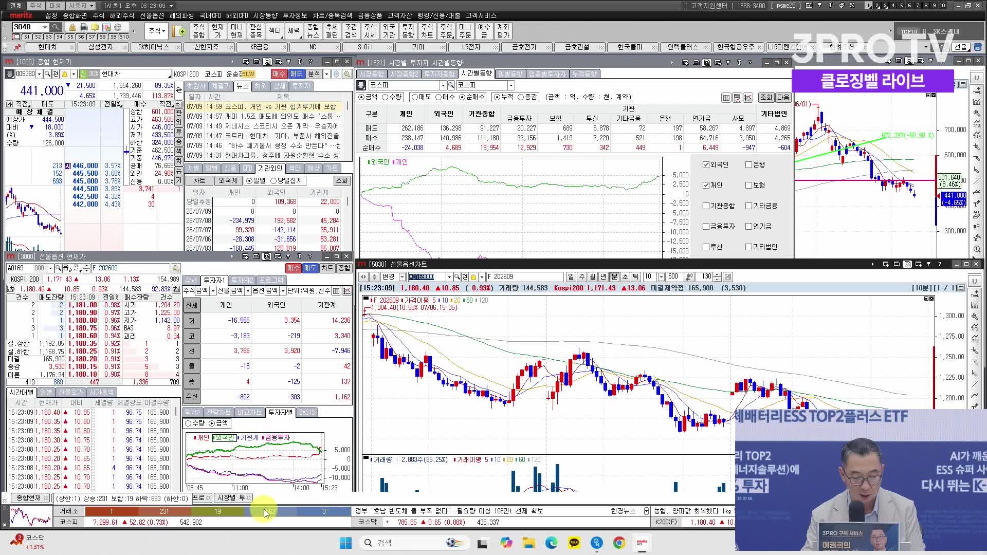
Task: Click the key search icon in the 선물옵션 현재가 window
Action: (x=176, y=268)
